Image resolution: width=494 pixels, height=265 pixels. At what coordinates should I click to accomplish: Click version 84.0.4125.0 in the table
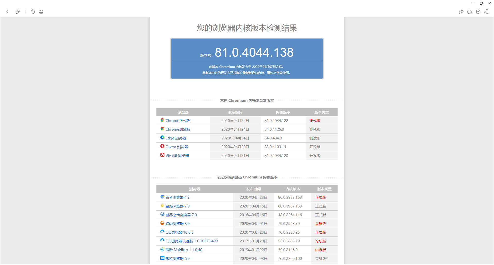click(x=274, y=129)
